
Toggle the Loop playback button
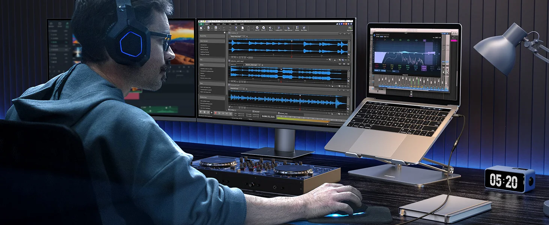click(212, 112)
